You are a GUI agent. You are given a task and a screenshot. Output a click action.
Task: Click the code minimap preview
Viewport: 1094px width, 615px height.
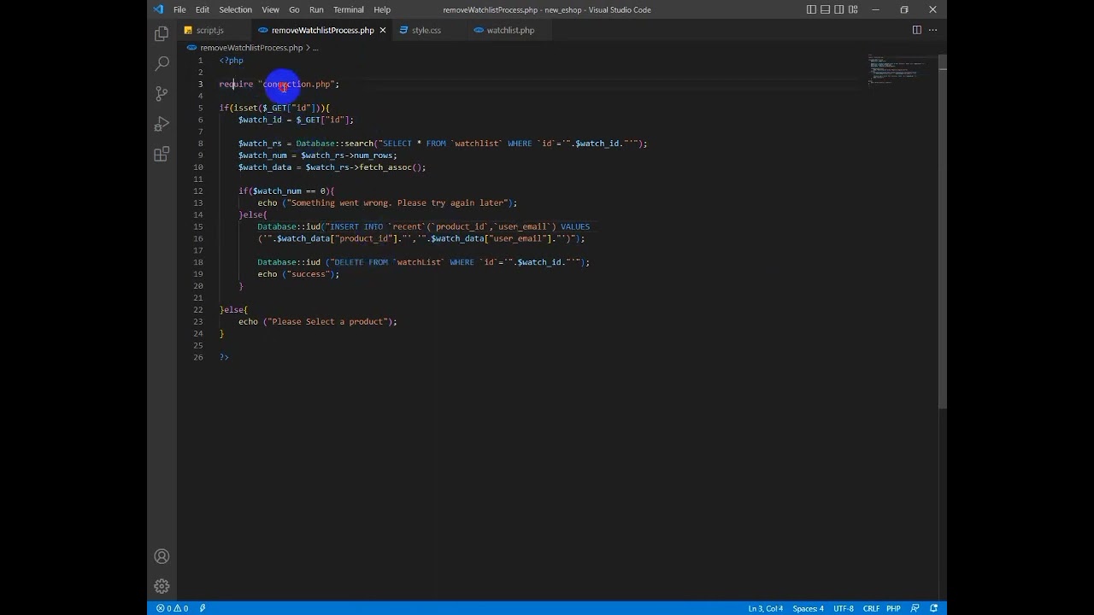click(898, 69)
